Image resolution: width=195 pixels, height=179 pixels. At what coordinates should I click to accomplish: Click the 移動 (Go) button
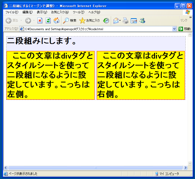(x=185, y=29)
